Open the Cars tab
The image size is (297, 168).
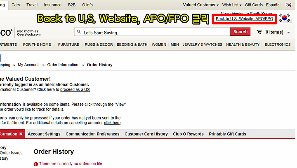[16, 5]
